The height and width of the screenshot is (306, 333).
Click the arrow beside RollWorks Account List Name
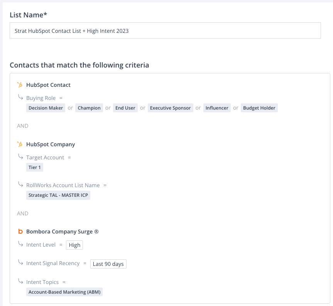click(20, 184)
